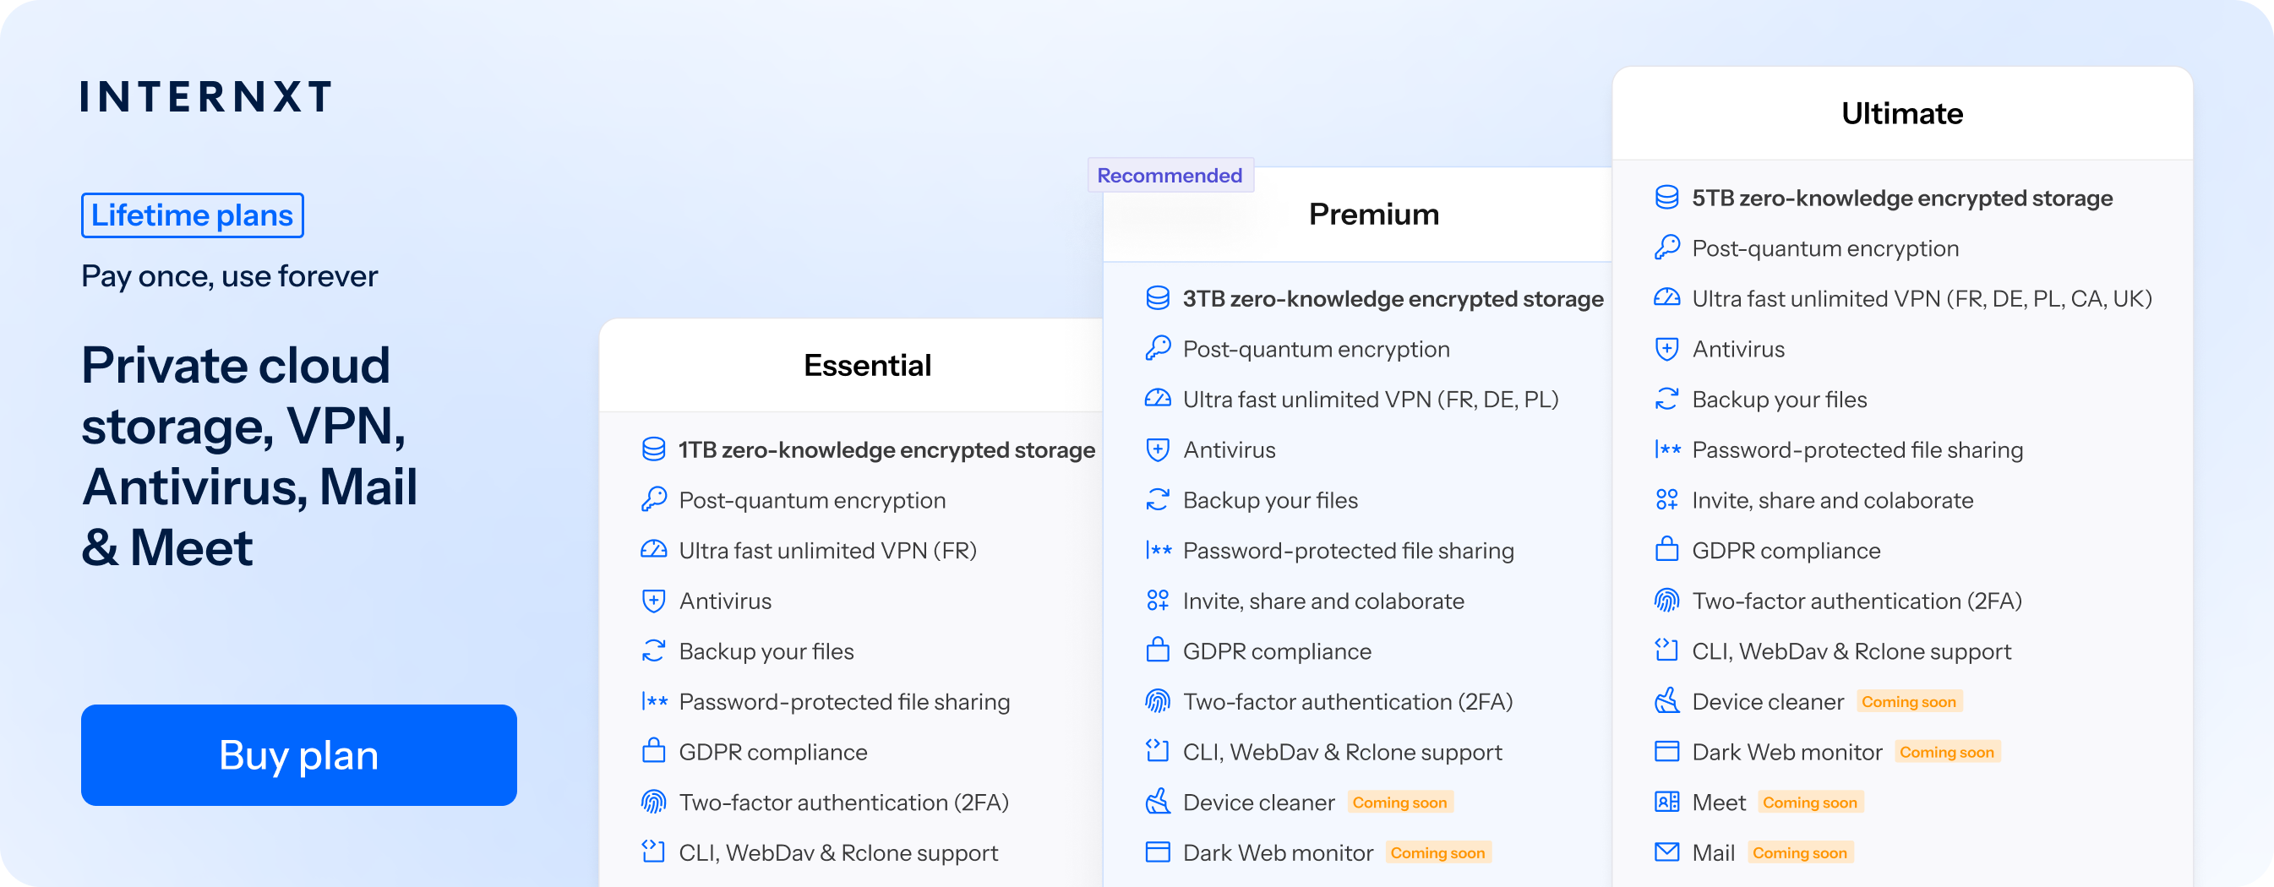This screenshot has width=2274, height=887.
Task: Select the Antivirus shield icon under Essential
Action: click(x=652, y=601)
